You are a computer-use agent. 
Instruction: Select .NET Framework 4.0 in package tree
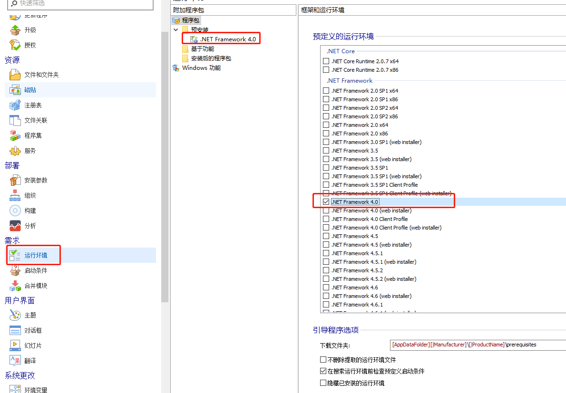pos(228,39)
